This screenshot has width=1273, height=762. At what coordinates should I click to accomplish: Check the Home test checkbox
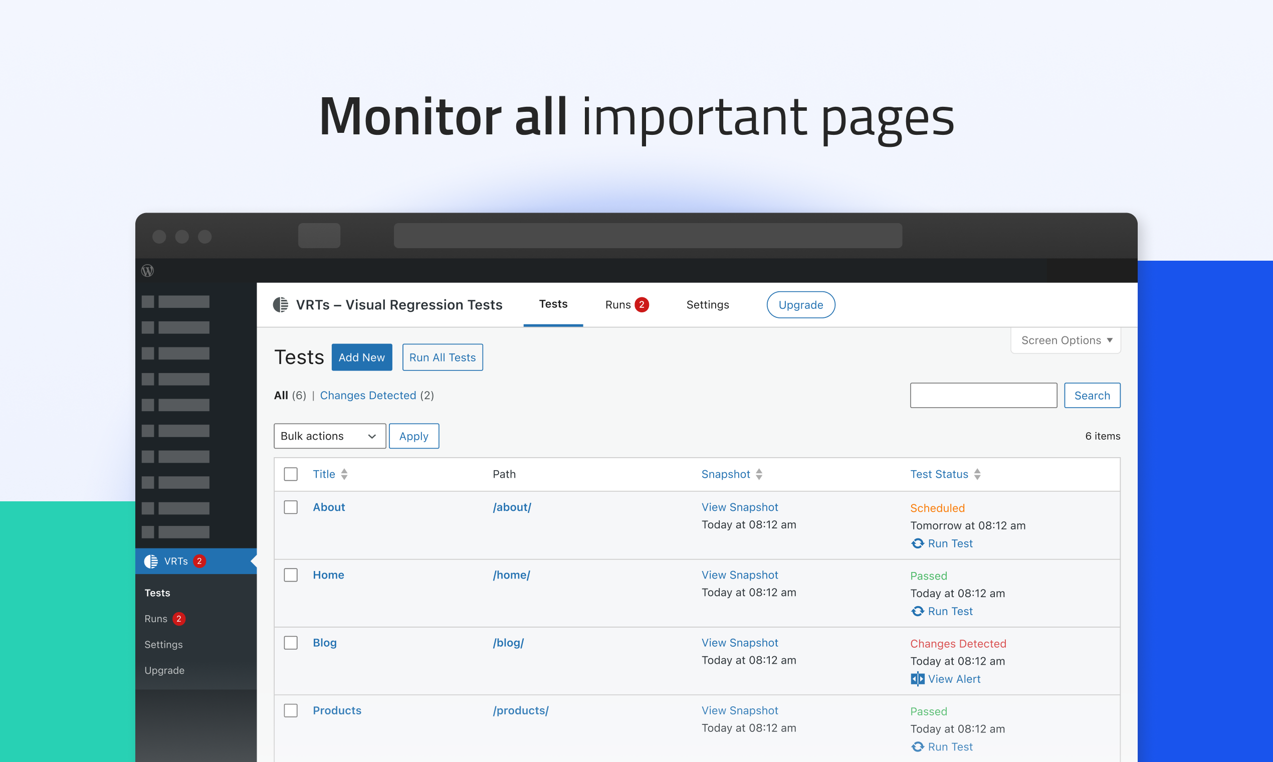pyautogui.click(x=291, y=575)
